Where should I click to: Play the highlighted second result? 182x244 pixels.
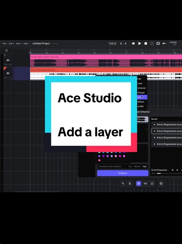(x=154, y=131)
